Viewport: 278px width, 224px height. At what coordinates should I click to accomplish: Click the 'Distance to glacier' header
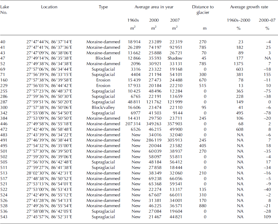(204, 10)
